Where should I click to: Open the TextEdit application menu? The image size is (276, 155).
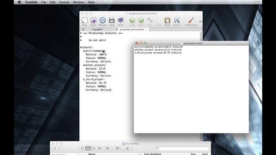pos(31,2)
